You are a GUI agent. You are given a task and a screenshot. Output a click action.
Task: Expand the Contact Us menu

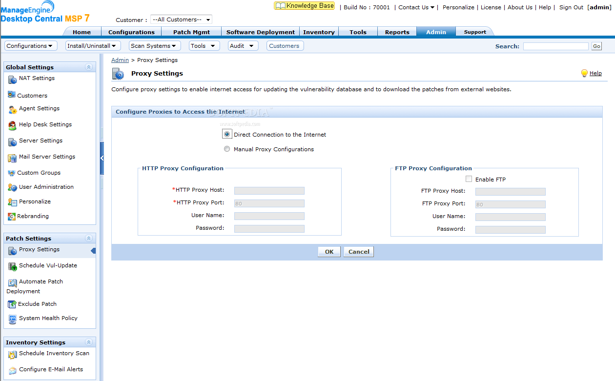pyautogui.click(x=416, y=7)
